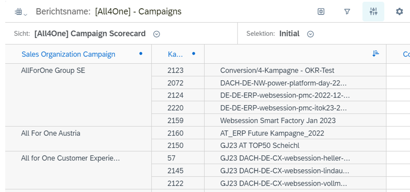Click the dot indicator beside Sales Organization Campaign
Viewport: 410px width, 192px height.
coord(141,54)
